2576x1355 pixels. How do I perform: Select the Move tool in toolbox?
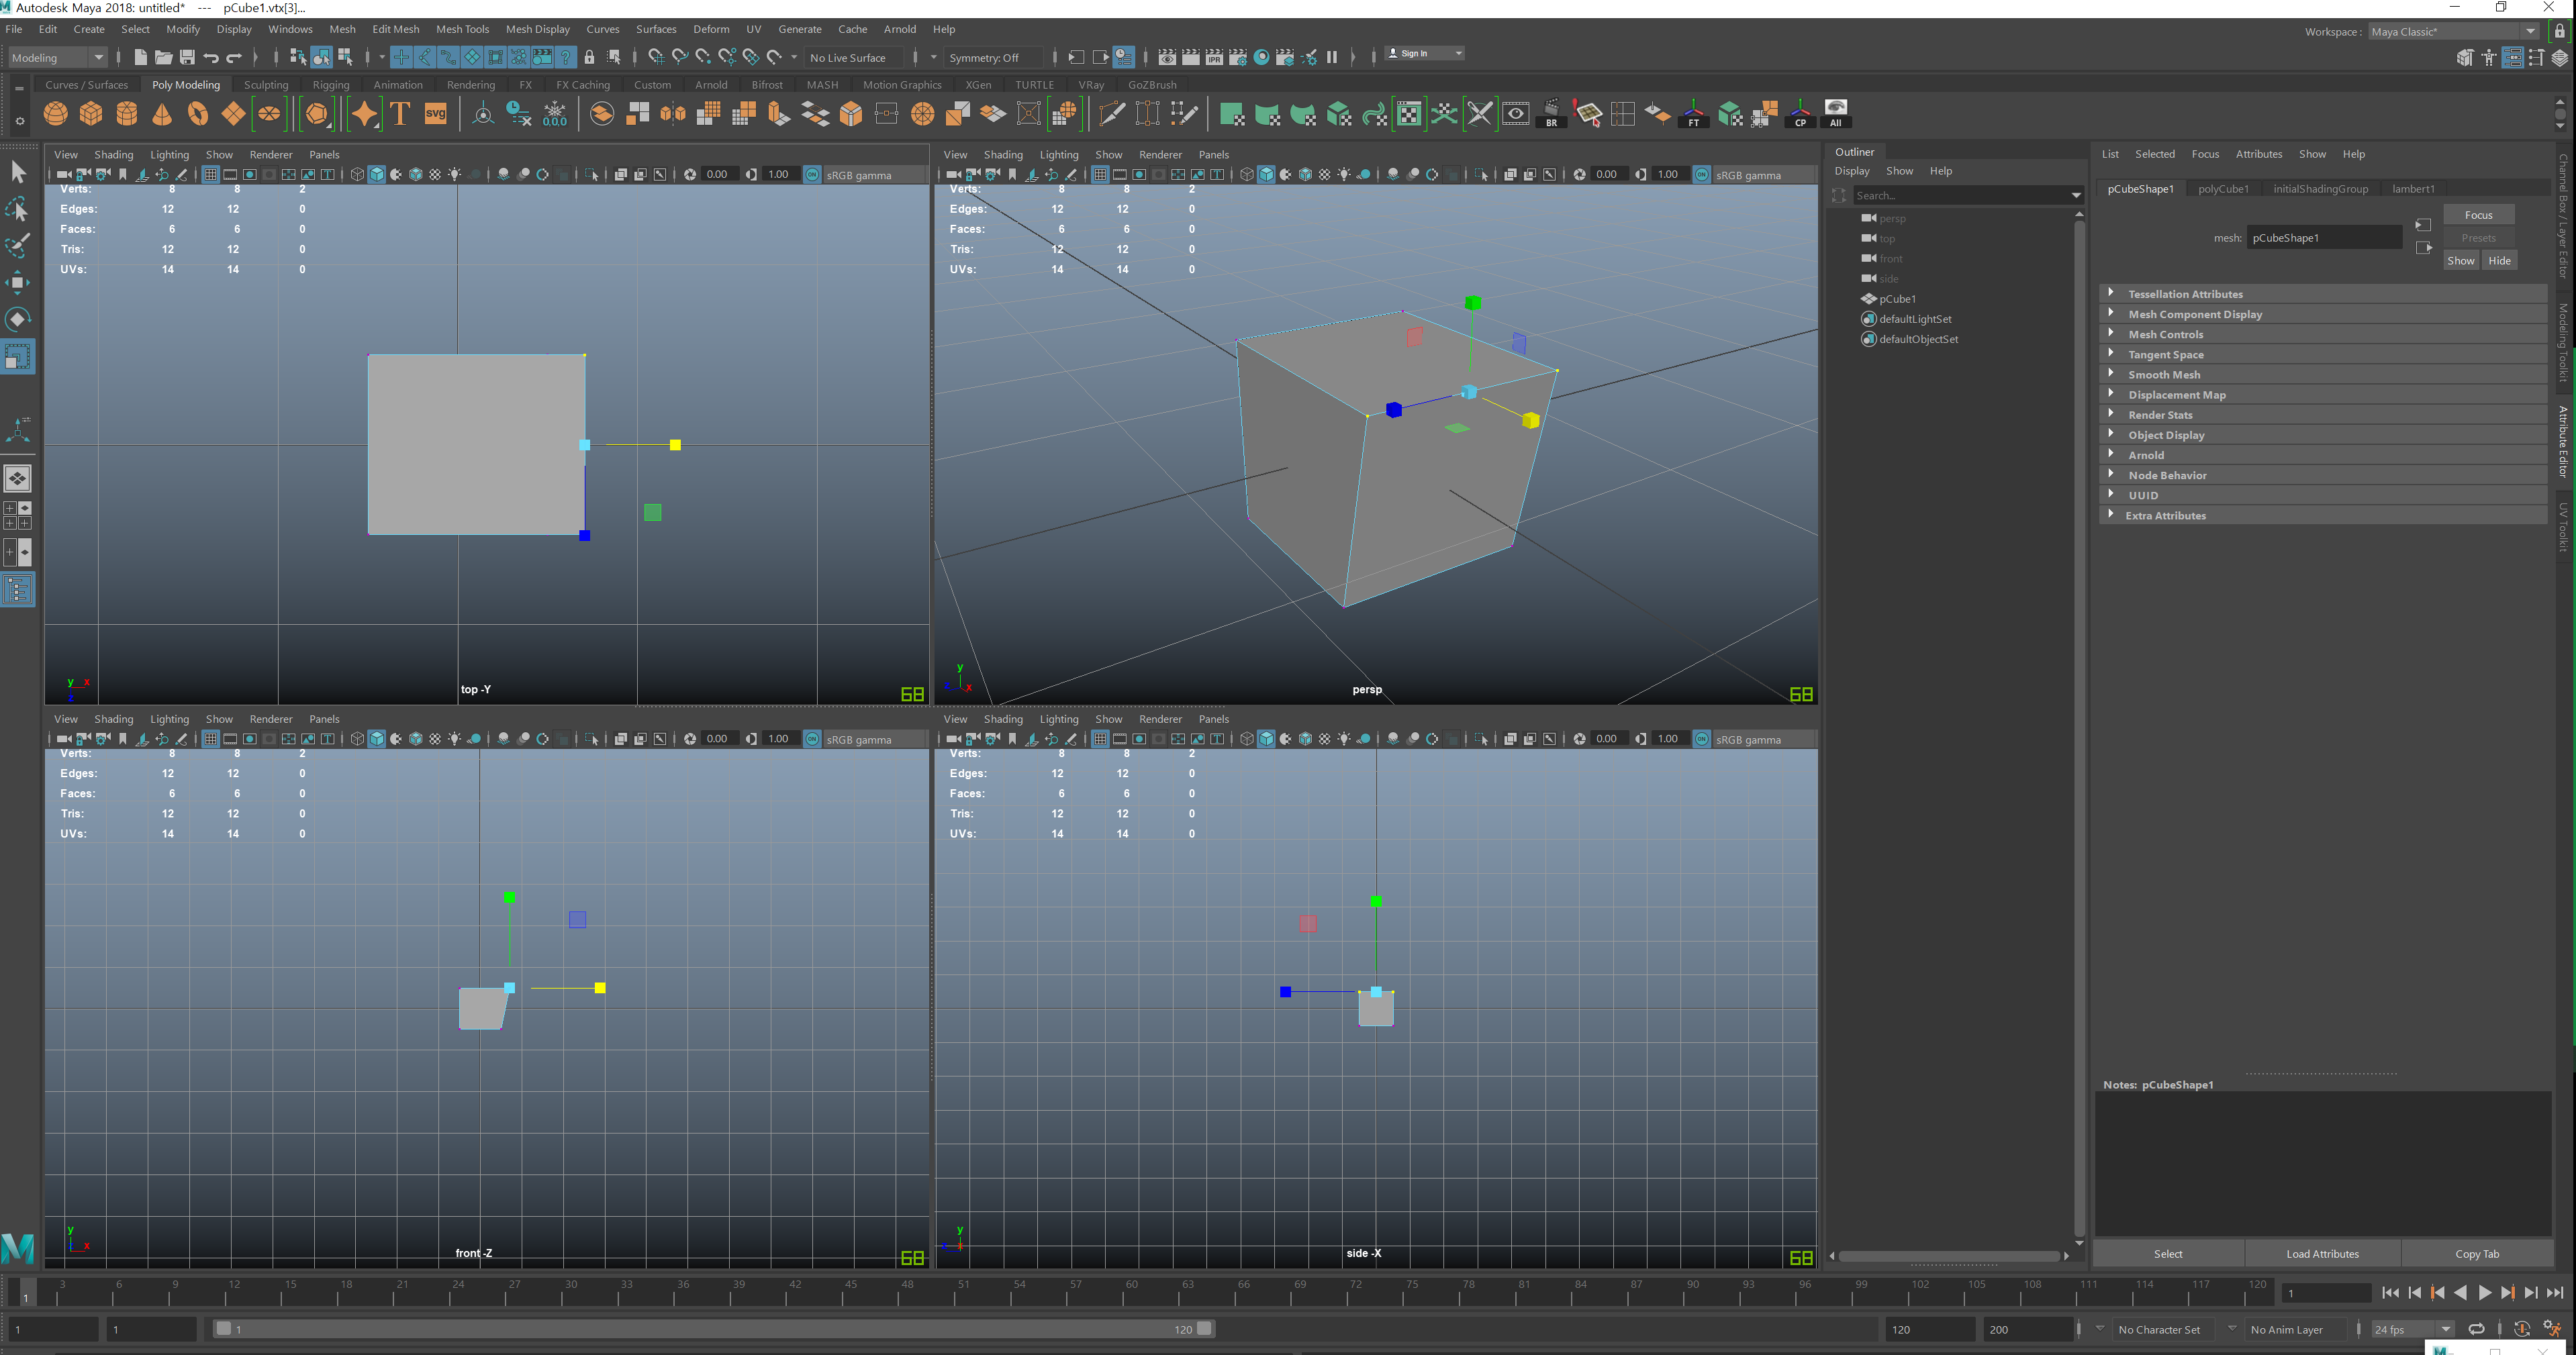click(18, 283)
